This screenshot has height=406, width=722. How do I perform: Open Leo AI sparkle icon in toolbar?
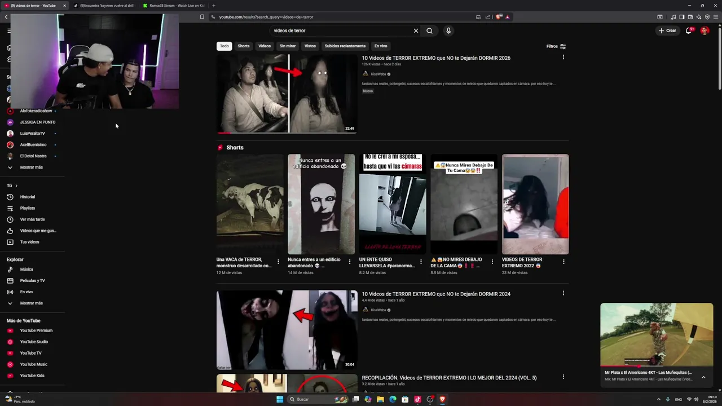[x=698, y=17]
